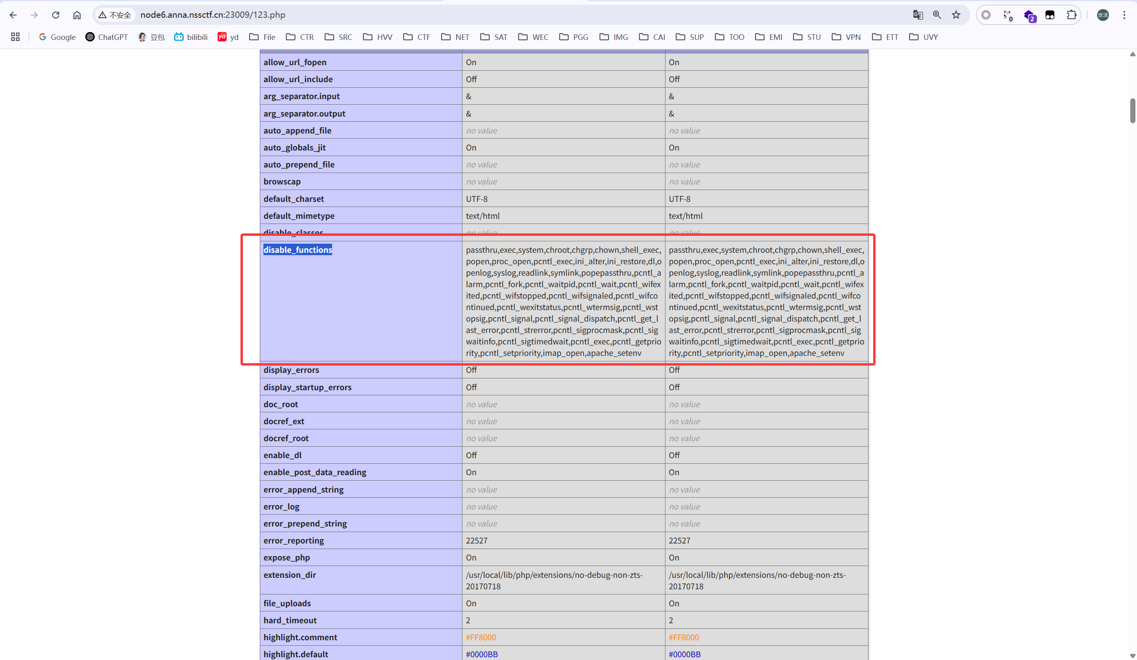Open the user profile avatar

[1103, 15]
